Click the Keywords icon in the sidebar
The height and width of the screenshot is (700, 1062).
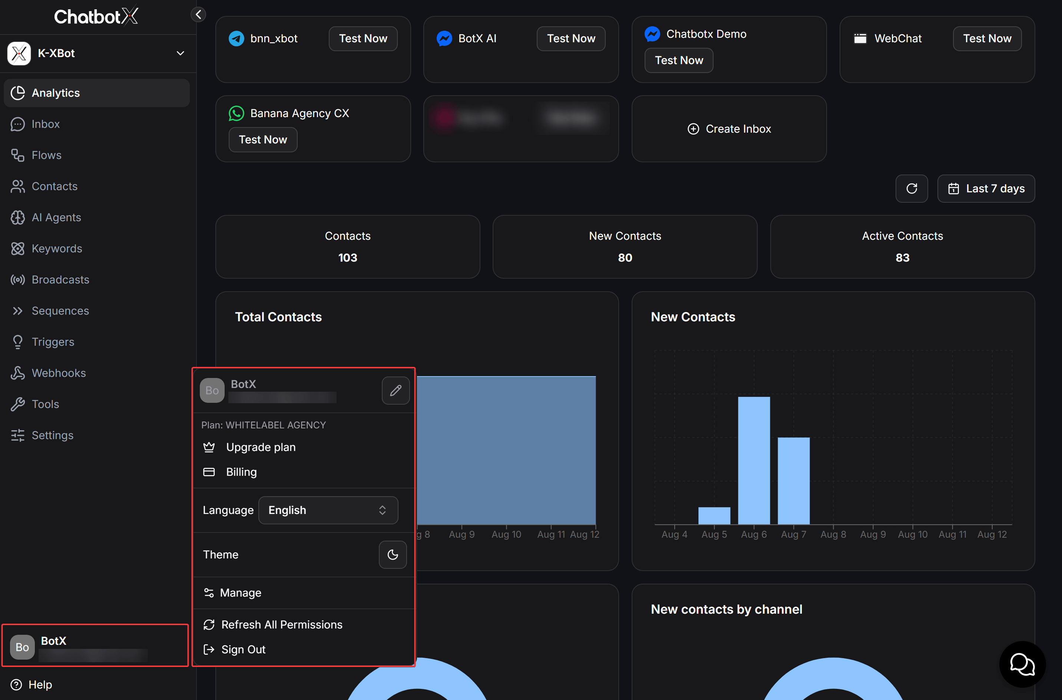coord(18,248)
